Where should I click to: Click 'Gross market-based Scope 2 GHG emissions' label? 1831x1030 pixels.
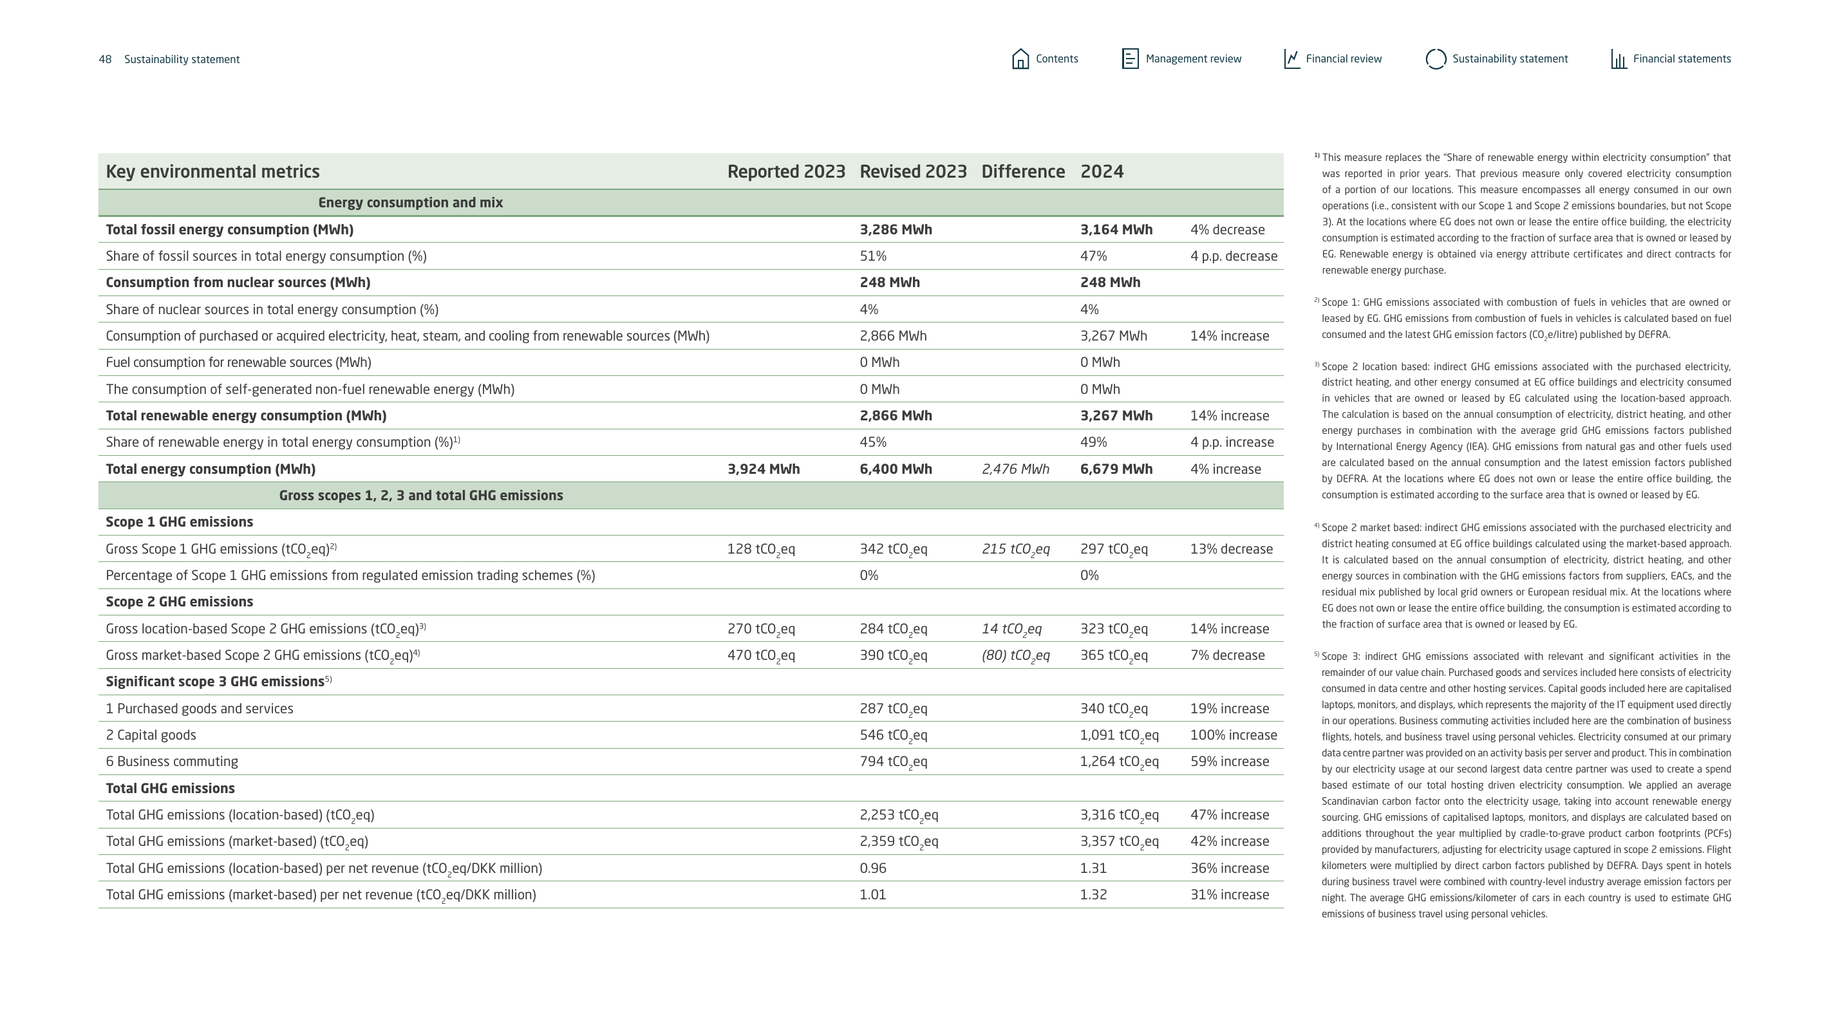[263, 655]
